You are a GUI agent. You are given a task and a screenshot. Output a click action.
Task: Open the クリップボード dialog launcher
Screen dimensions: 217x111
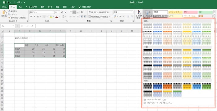27,21
